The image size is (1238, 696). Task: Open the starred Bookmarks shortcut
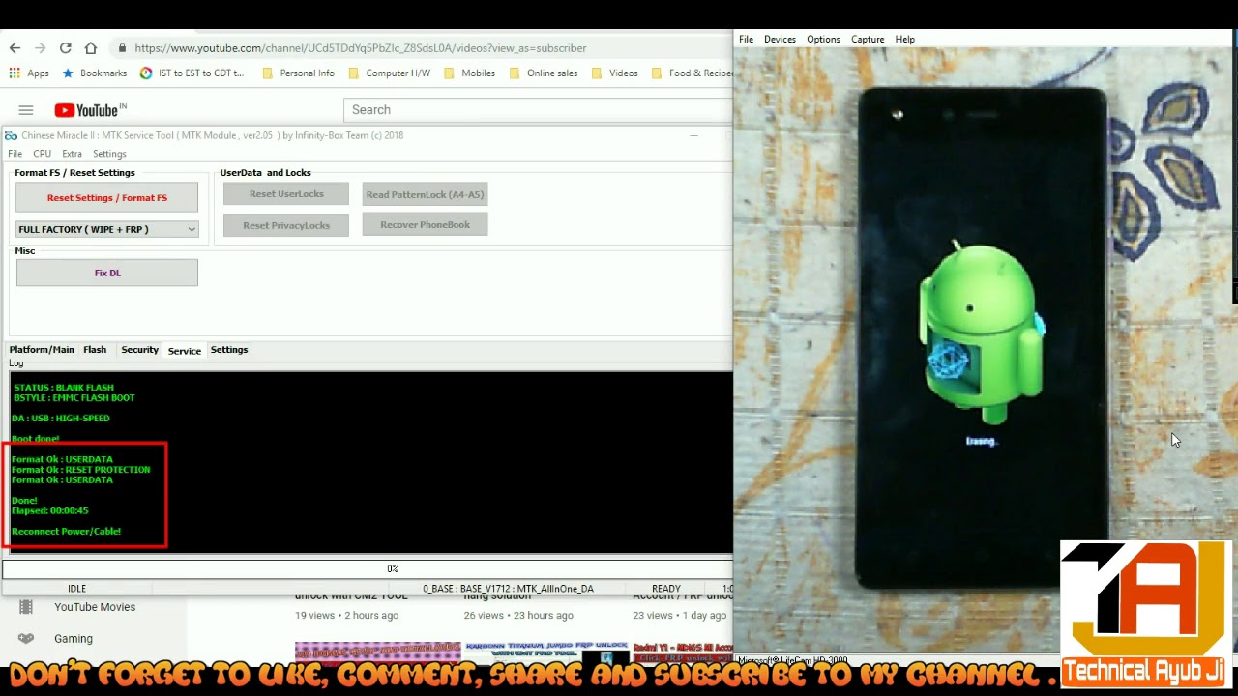click(94, 72)
